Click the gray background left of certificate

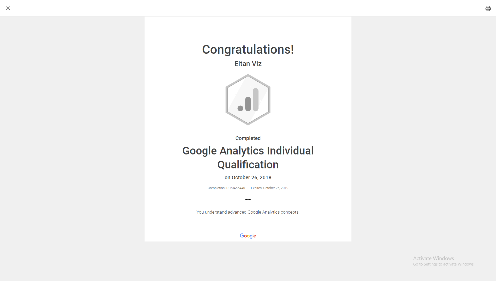[x=72, y=129]
